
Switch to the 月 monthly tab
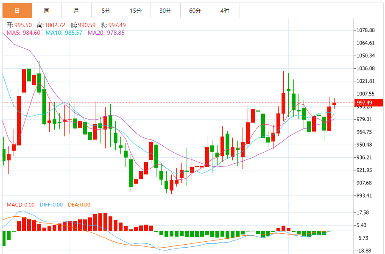[x=77, y=11]
